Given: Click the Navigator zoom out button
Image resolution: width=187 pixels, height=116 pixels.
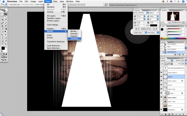Looking at the screenshot, I should (169, 22).
